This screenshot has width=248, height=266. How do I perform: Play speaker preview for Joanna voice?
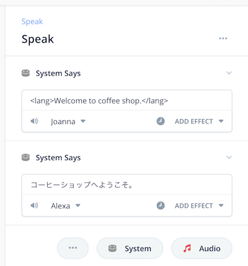click(x=34, y=121)
